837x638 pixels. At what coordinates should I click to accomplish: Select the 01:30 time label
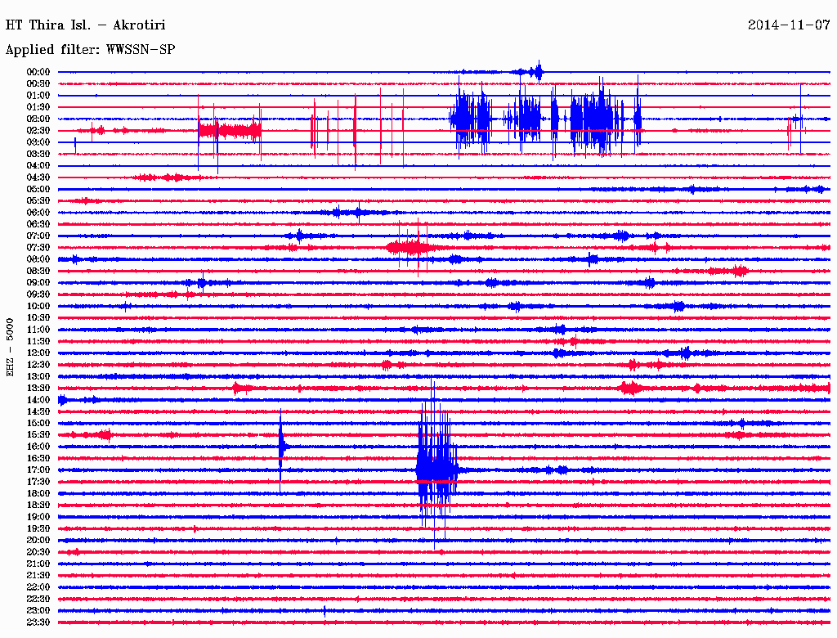pyautogui.click(x=38, y=107)
